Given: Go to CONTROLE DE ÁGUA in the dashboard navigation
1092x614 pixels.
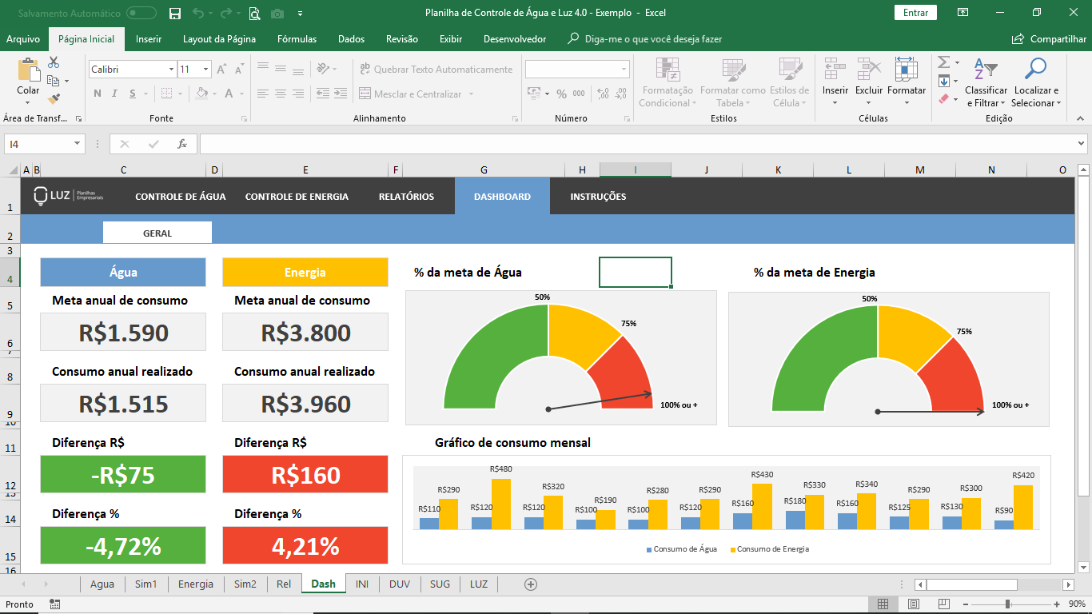Looking at the screenshot, I should [181, 197].
